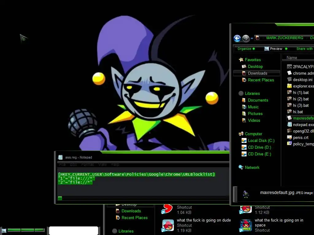314x235 pixels.
Task: Select the hi.bat file icon
Action: 289,111
